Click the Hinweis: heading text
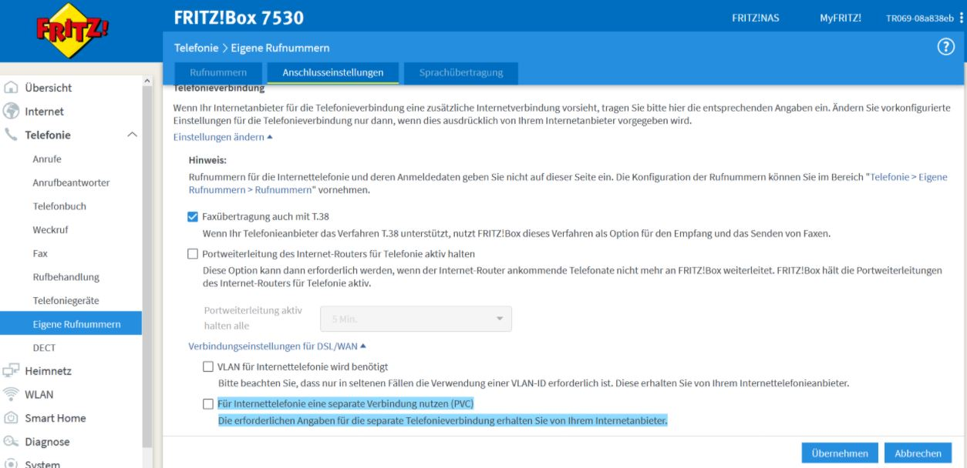 [207, 160]
